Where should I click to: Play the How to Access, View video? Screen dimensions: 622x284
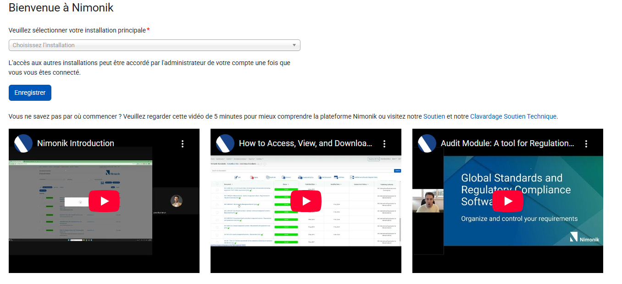click(x=306, y=201)
